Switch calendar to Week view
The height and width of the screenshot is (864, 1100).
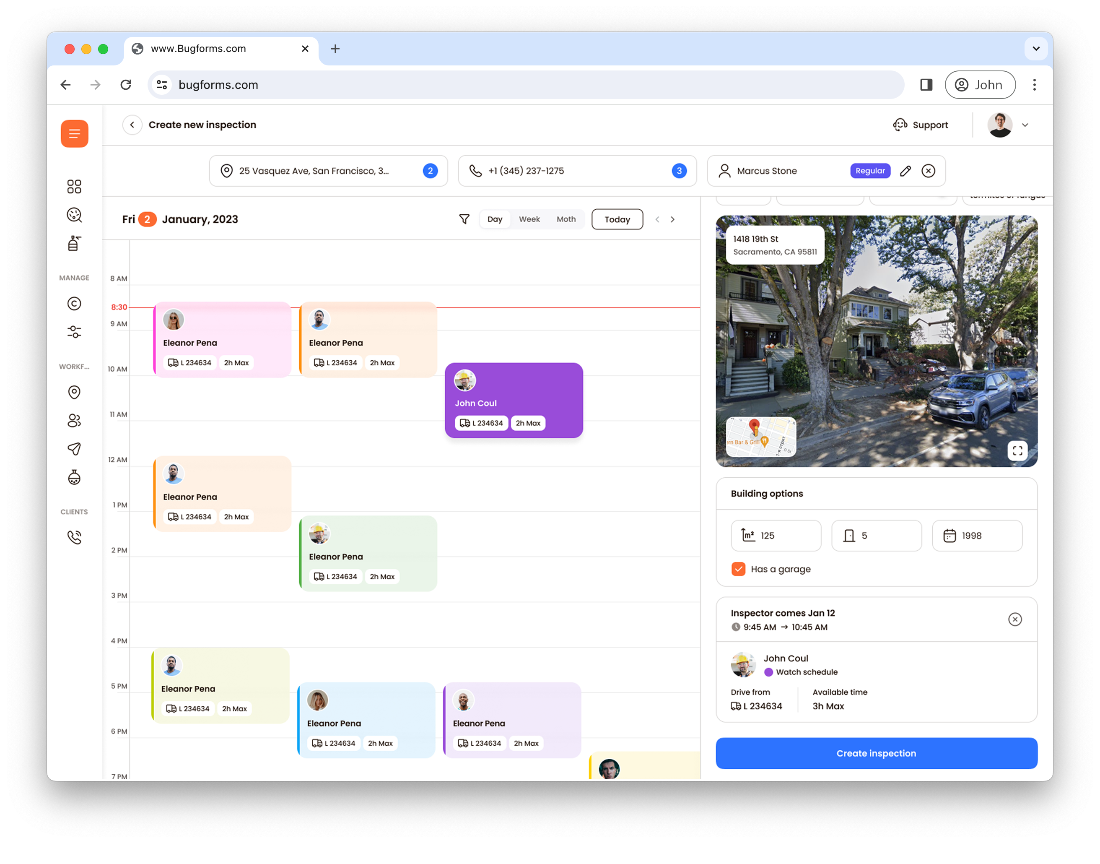(x=529, y=219)
